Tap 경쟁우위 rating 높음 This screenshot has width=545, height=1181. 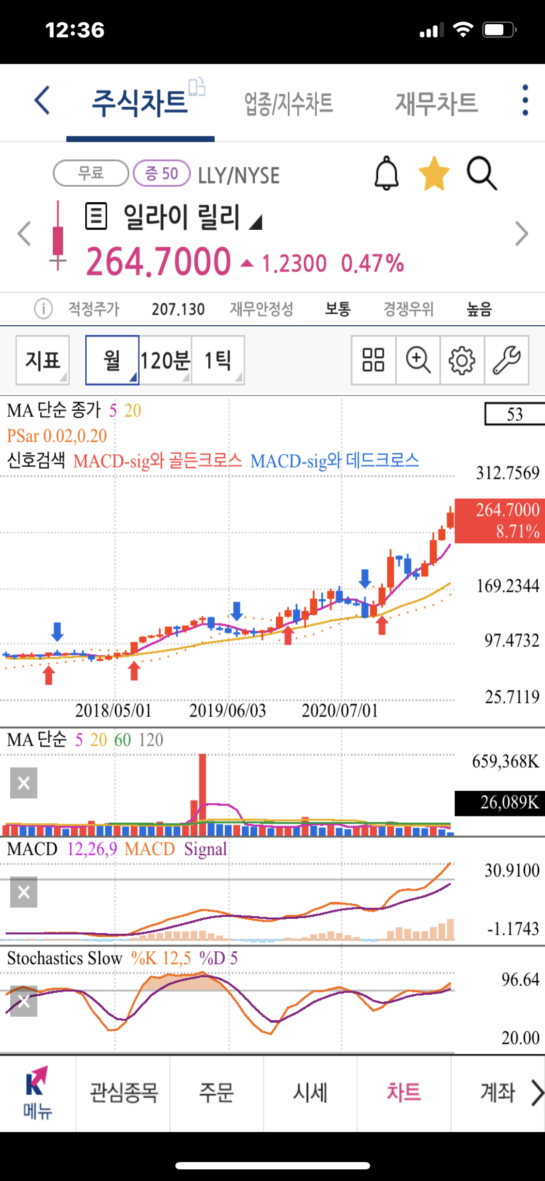tap(479, 309)
